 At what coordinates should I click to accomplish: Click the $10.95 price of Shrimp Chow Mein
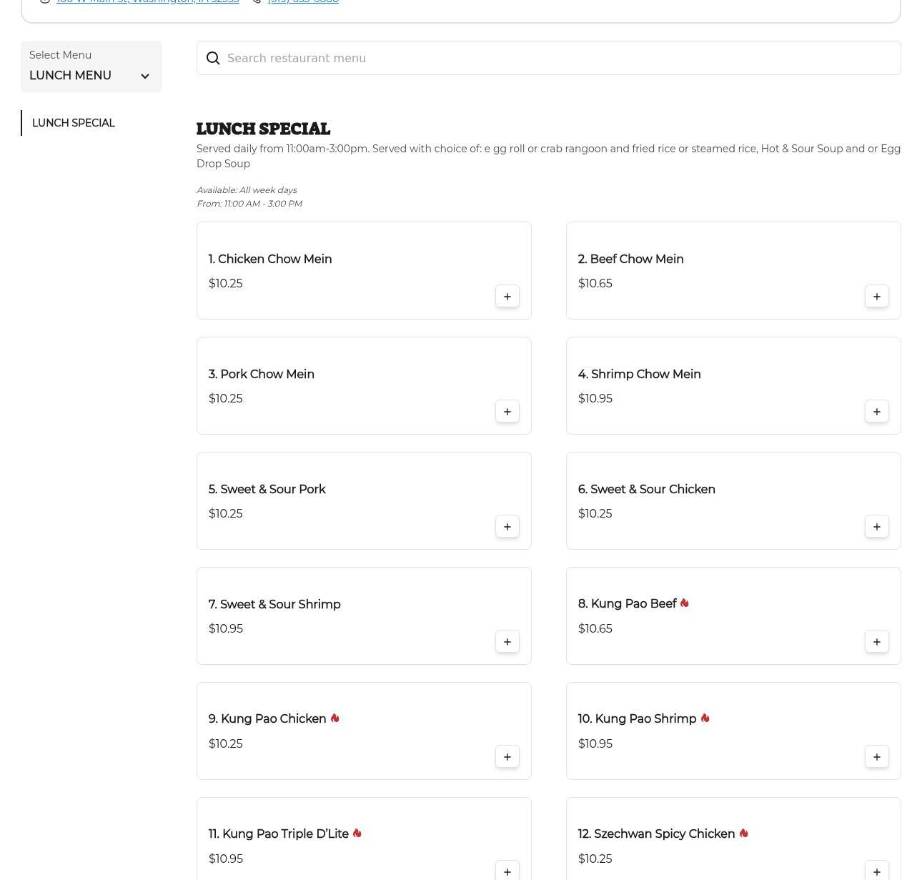(x=595, y=399)
